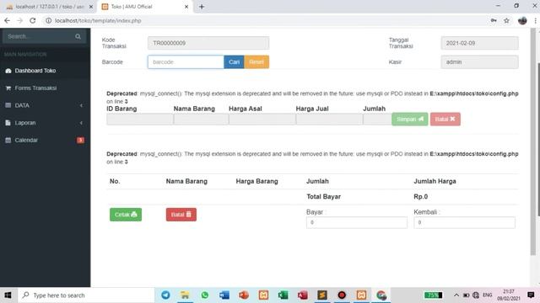Reload the page
540x303 pixels.
33,20
